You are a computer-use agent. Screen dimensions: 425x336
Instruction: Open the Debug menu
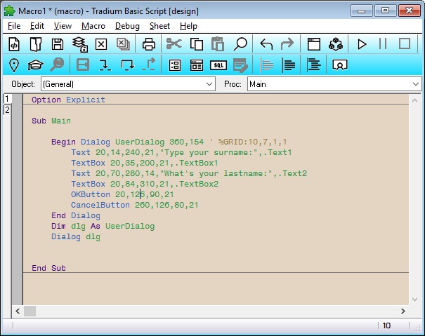[x=127, y=26]
